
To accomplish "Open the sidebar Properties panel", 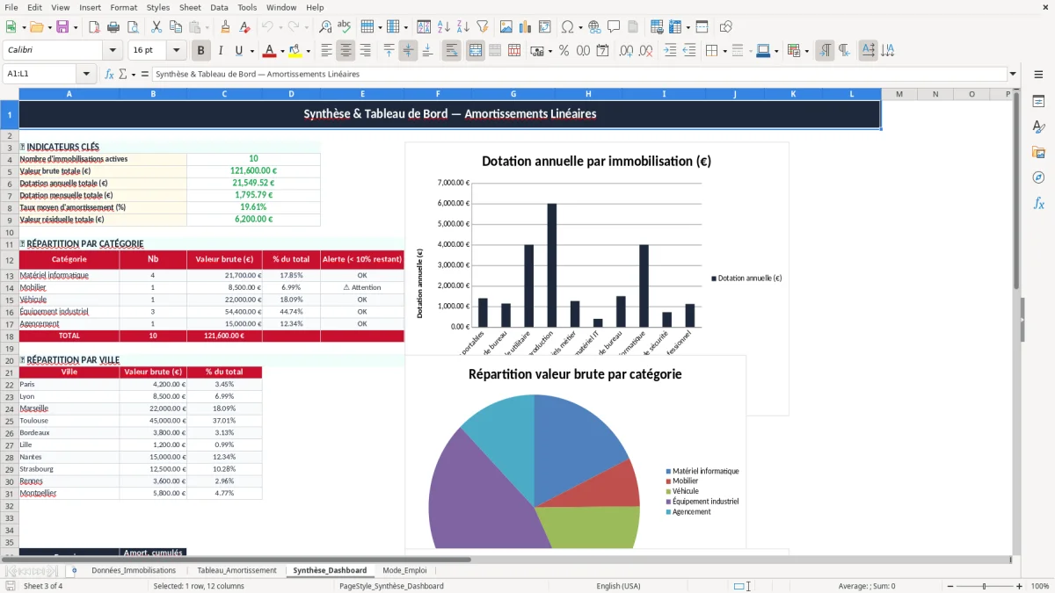I will click(1038, 101).
